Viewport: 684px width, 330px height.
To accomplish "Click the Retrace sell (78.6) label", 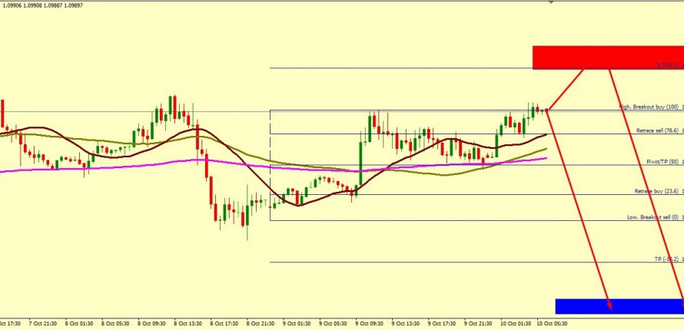I will pos(657,131).
